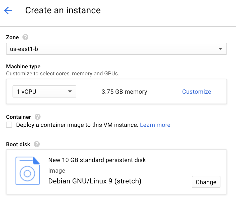Viewport: 236px width, 199px height.
Task: Open the Zone help tooltip icon
Action: point(25,37)
